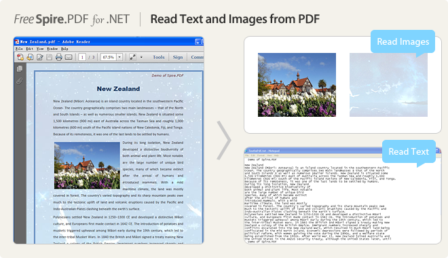Click the Adobe Reader PDF title bar icon

tap(17, 41)
